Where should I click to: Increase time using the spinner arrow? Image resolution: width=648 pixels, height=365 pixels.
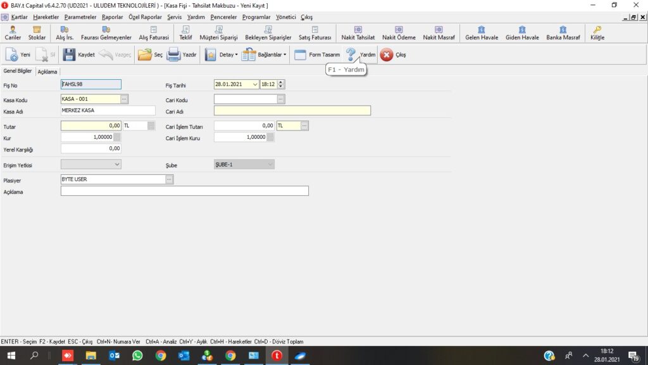[281, 82]
